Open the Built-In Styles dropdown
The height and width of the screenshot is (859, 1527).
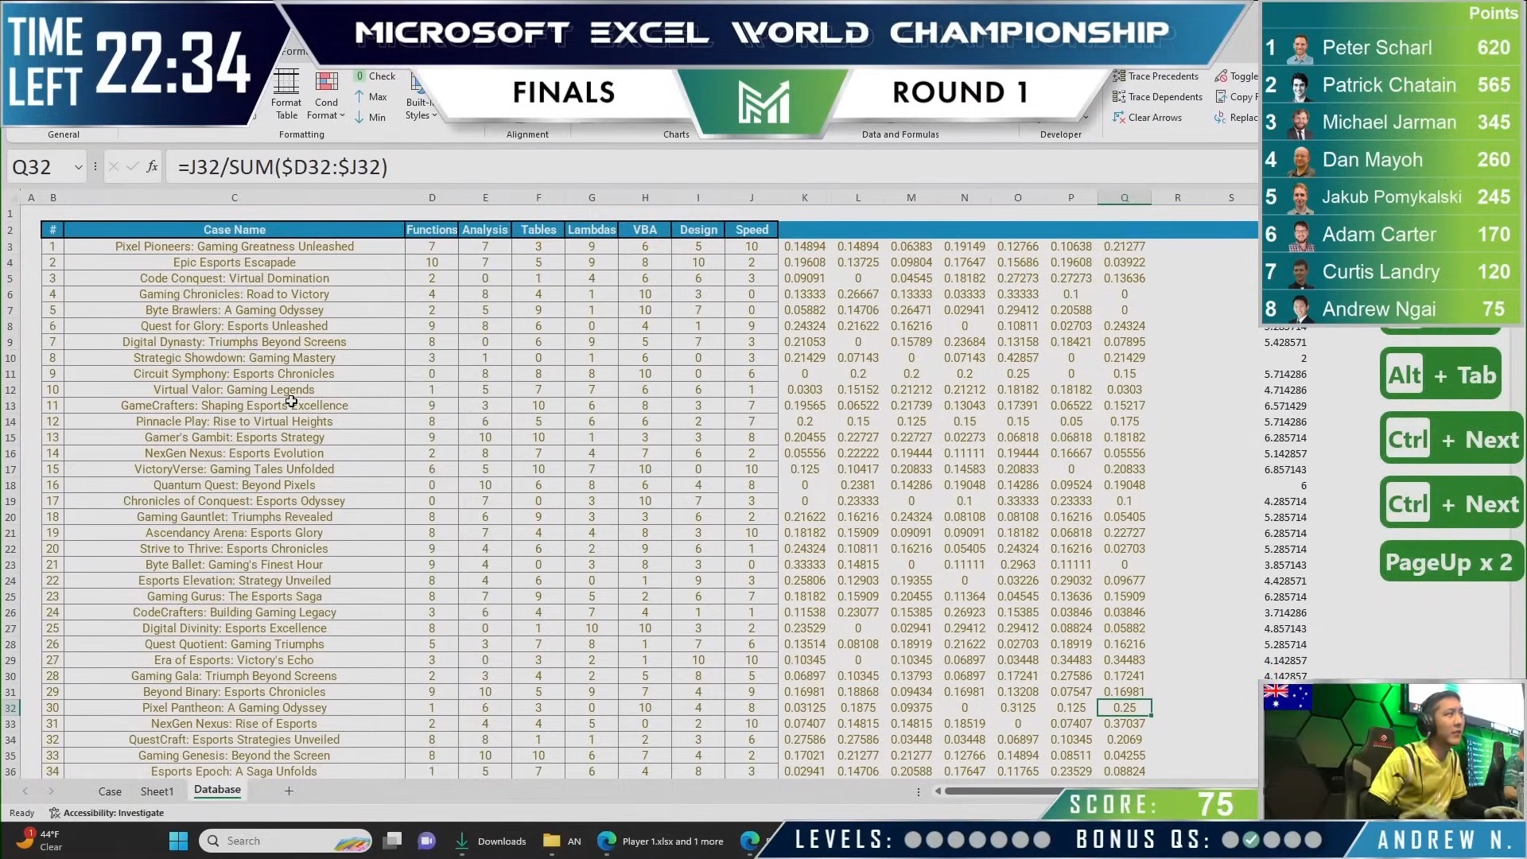[x=434, y=115]
